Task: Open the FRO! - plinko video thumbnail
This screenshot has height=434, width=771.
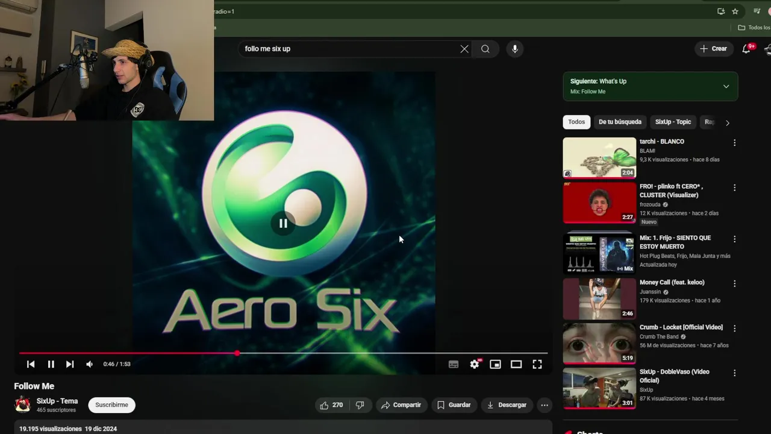Action: click(599, 203)
